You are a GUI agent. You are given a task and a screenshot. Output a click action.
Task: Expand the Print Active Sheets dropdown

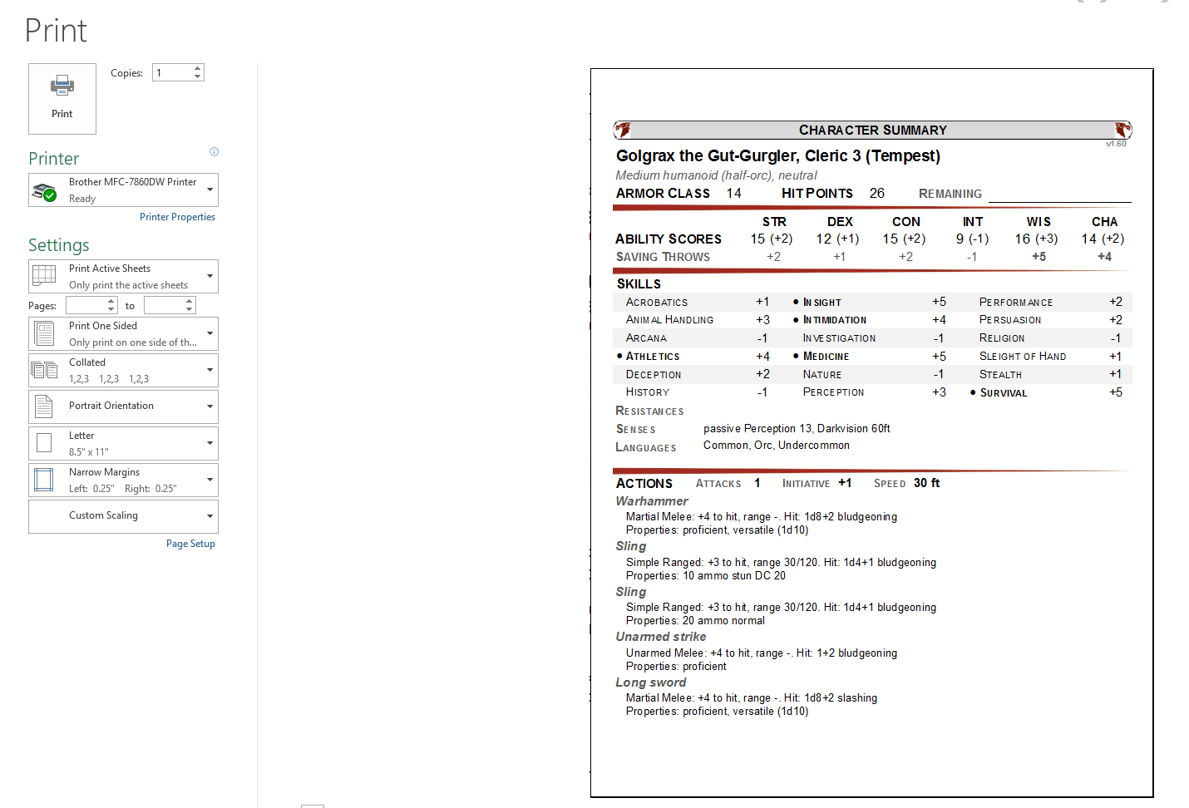(x=123, y=276)
